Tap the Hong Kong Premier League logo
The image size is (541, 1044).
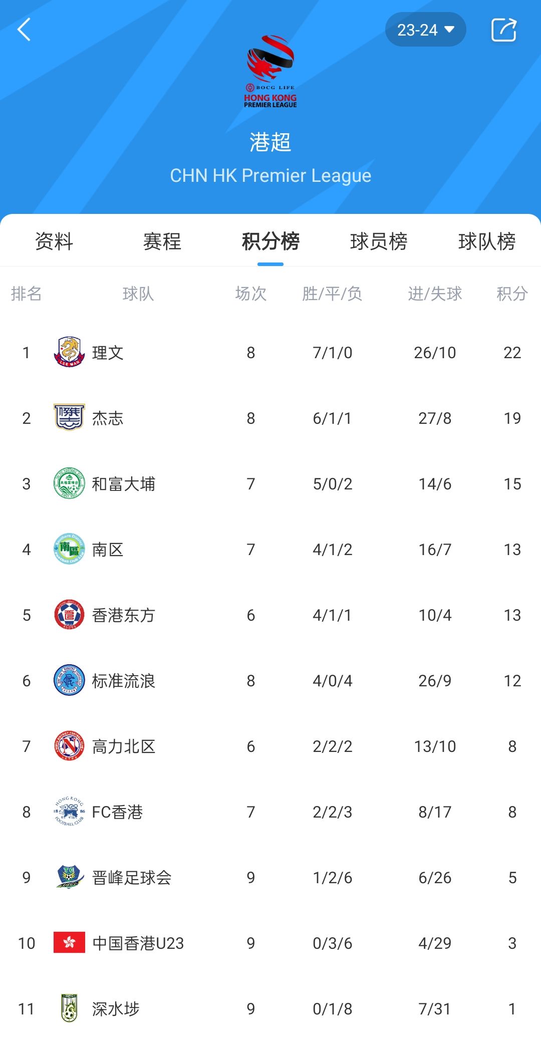[270, 71]
